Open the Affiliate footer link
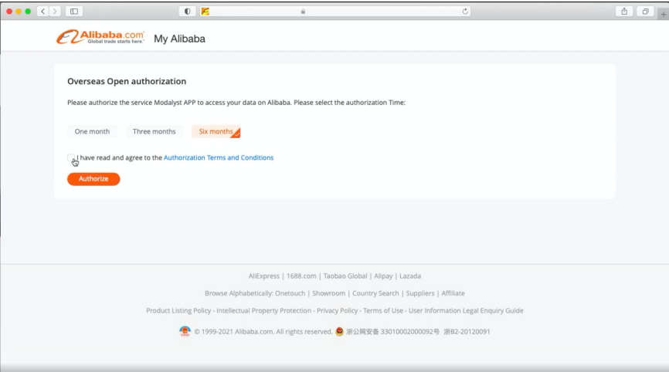This screenshot has height=372, width=669. [453, 293]
